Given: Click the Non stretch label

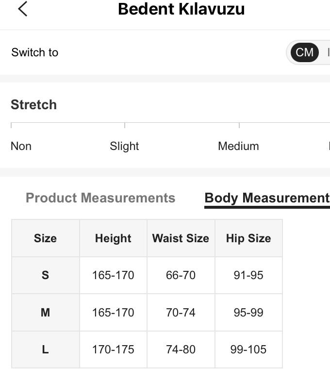Looking at the screenshot, I should 21,146.
